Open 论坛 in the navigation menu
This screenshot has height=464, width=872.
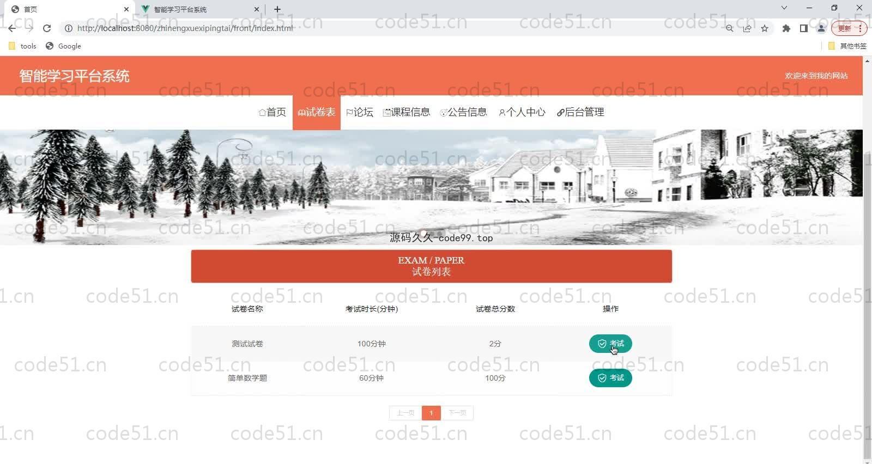[x=360, y=112]
